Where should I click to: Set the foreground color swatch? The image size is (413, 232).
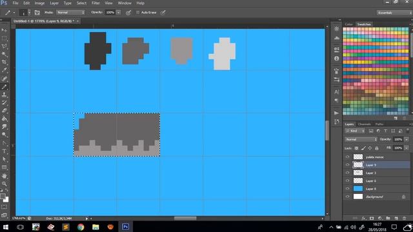click(x=3, y=196)
